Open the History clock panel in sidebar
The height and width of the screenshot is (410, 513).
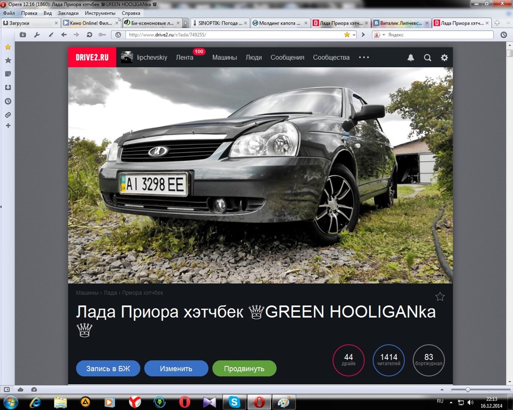click(8, 101)
